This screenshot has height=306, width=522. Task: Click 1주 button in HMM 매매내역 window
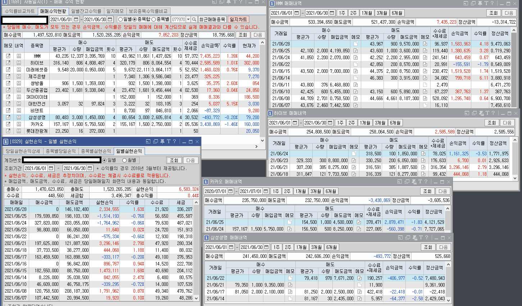(342, 13)
